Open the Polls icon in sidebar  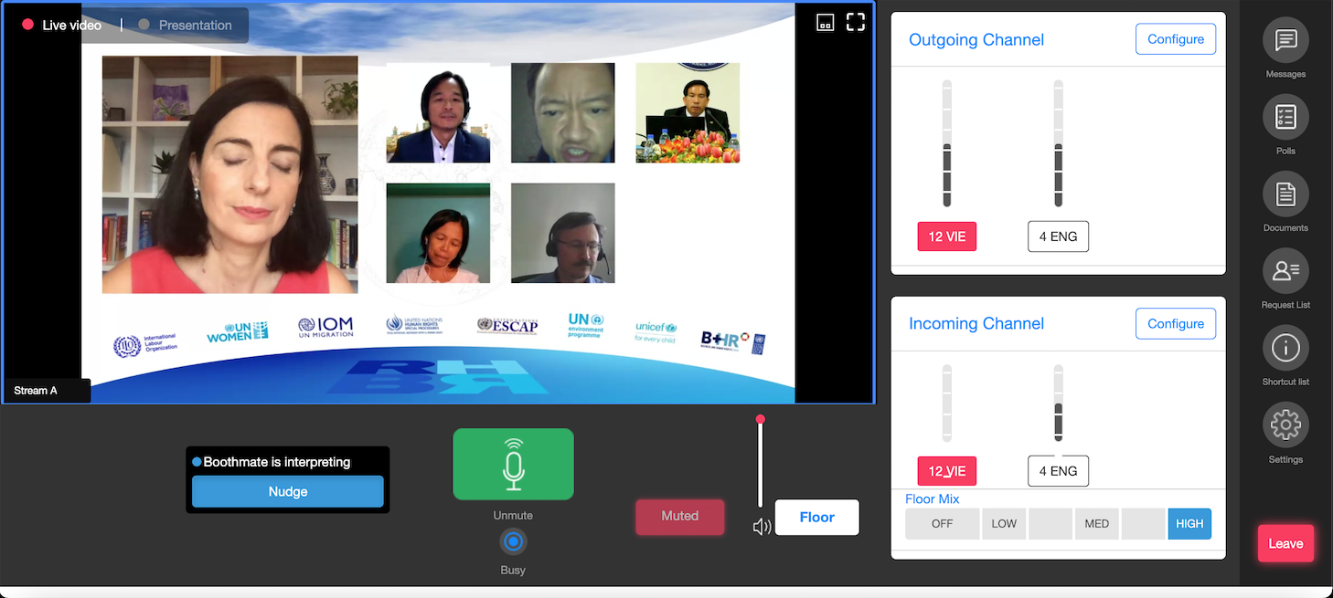coord(1285,117)
